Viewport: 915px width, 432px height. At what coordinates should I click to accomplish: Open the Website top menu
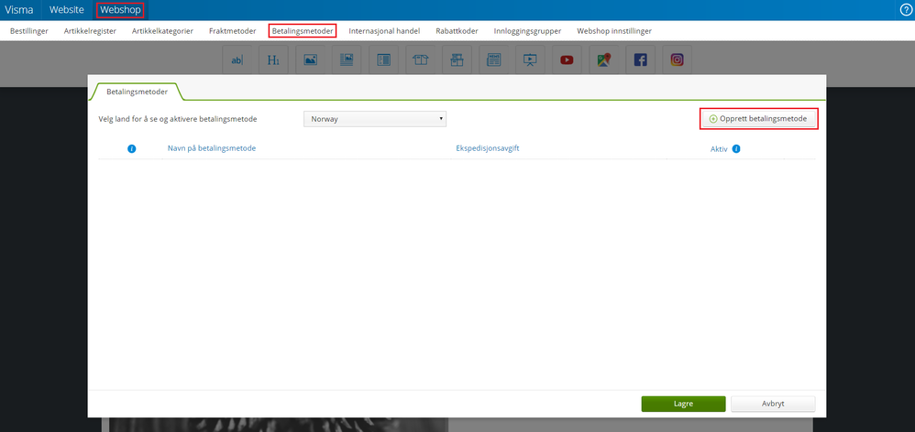(67, 10)
